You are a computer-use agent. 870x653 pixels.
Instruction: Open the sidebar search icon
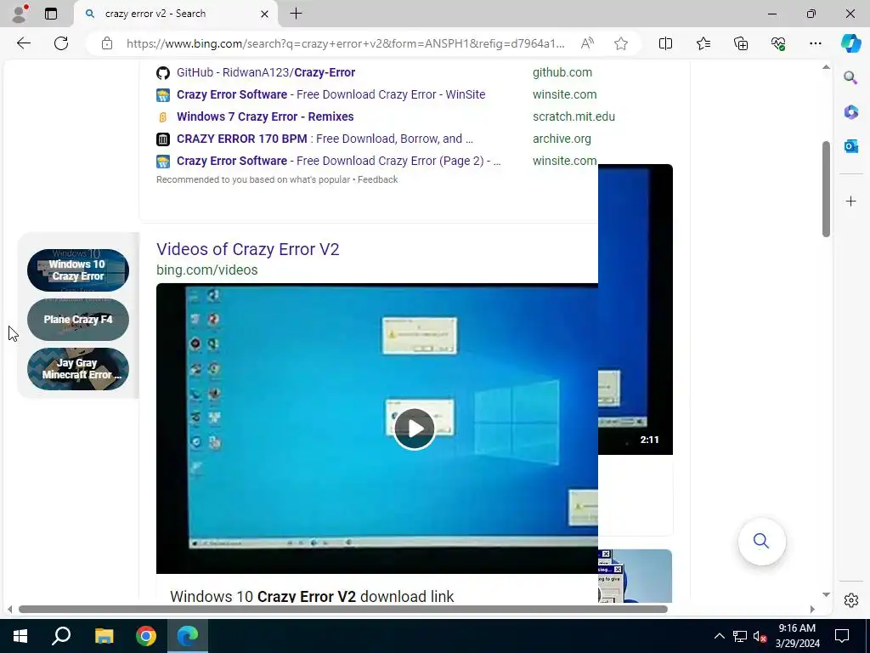[x=850, y=77]
